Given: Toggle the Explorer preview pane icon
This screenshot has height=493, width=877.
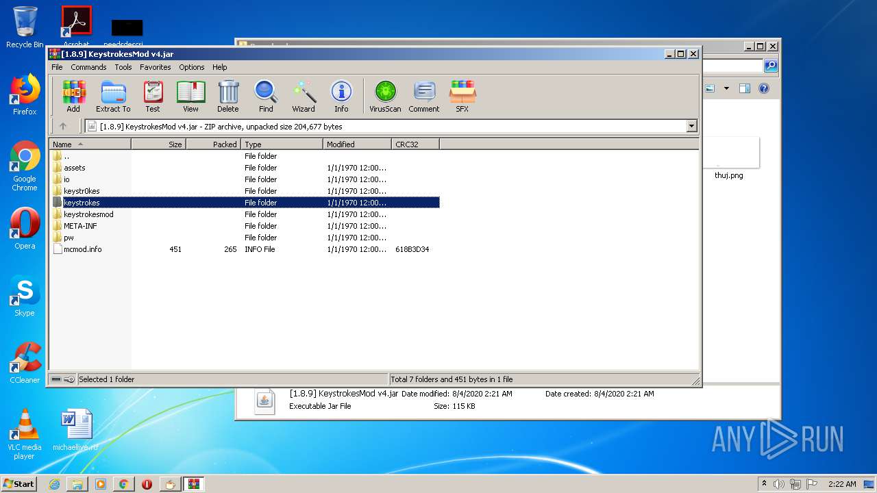Looking at the screenshot, I should click(x=745, y=88).
